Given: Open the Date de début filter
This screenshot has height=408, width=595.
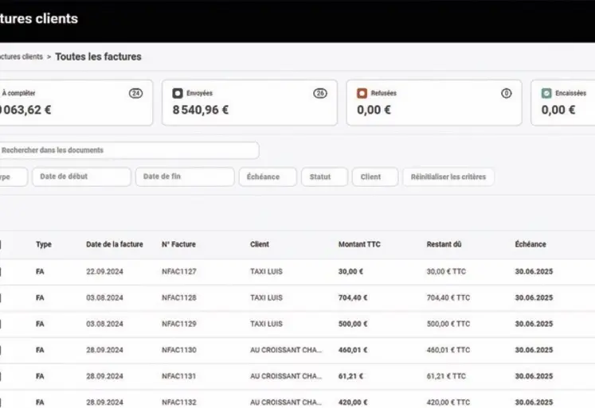Looking at the screenshot, I should coord(81,177).
